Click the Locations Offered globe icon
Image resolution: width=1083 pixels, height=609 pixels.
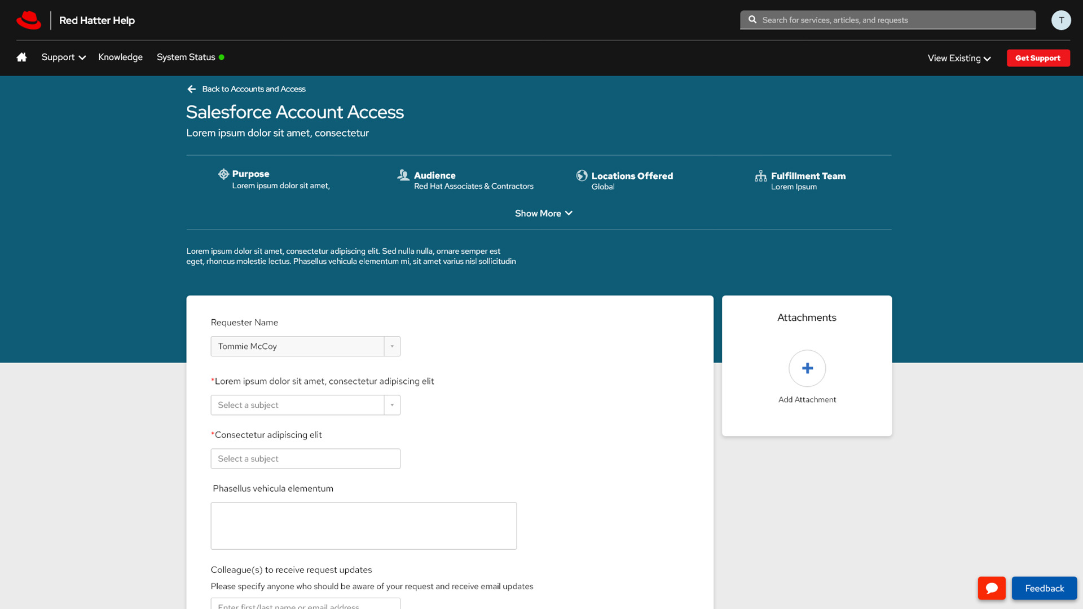tap(582, 175)
